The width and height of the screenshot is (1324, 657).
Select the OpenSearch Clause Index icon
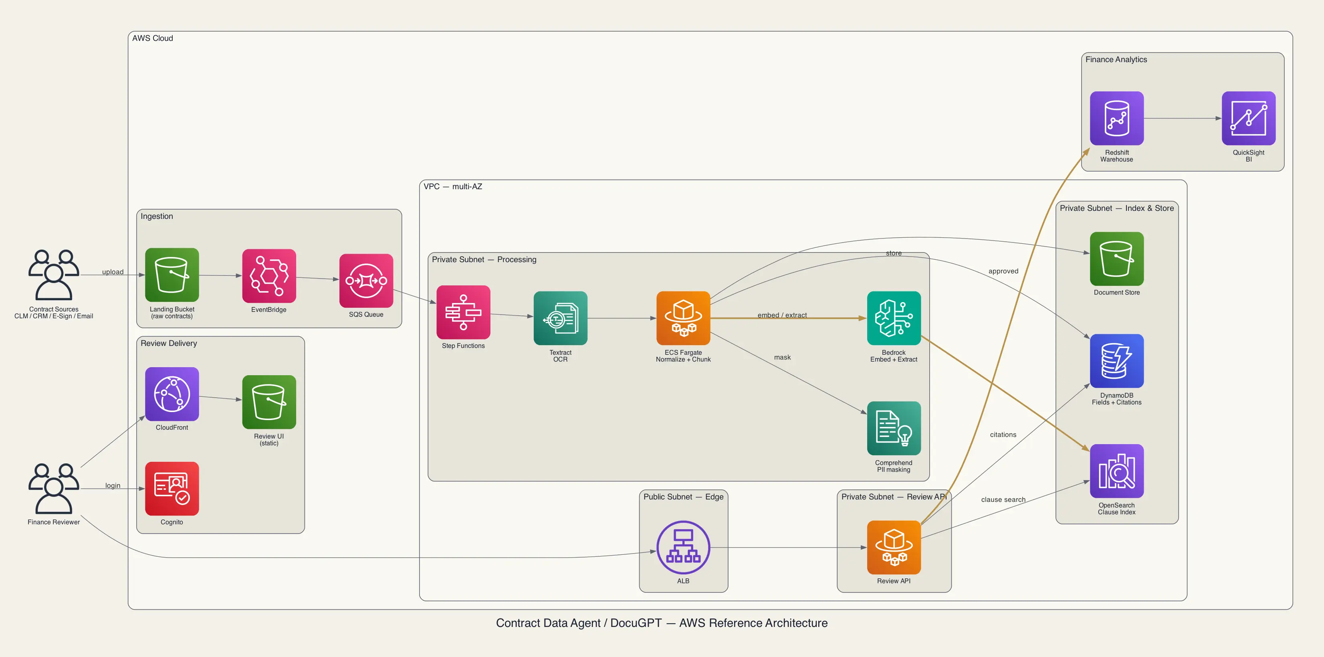(1117, 471)
